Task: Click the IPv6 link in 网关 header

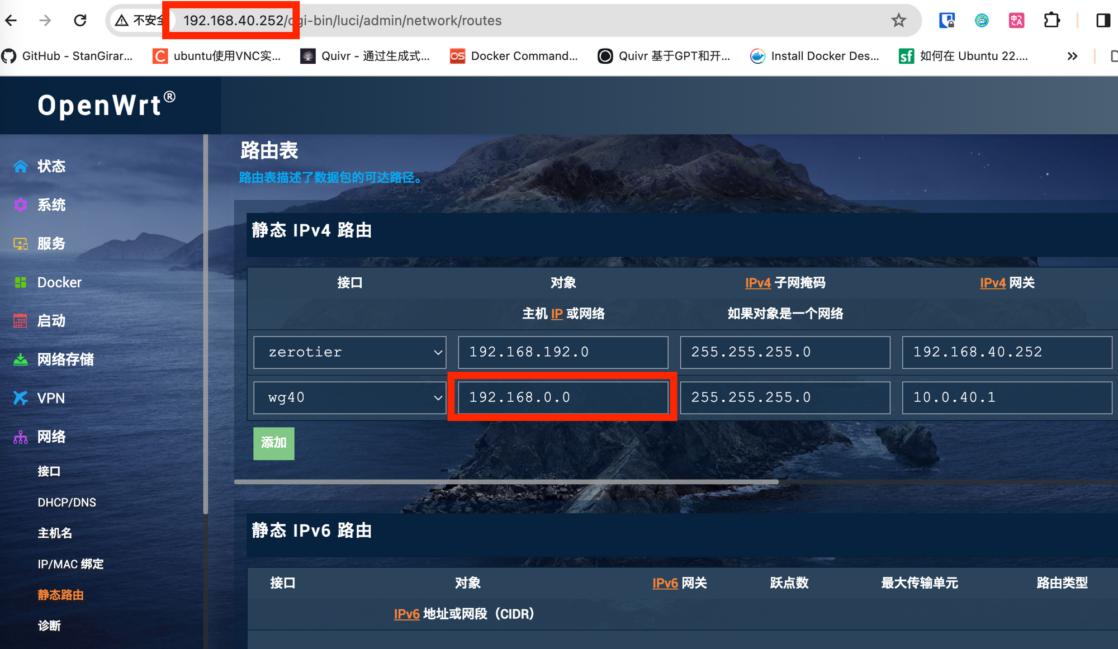Action: point(665,583)
